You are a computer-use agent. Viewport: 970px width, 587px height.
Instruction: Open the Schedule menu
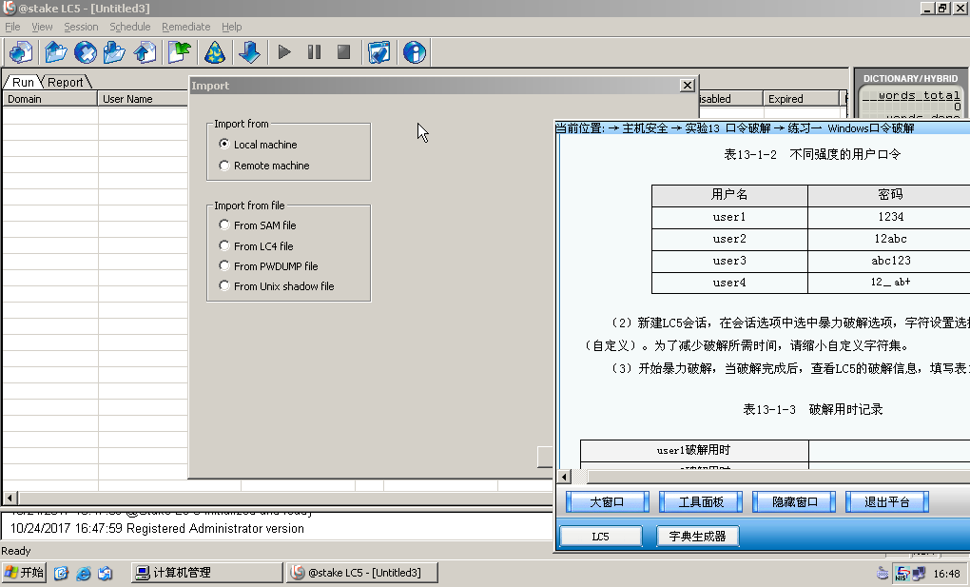pos(130,27)
